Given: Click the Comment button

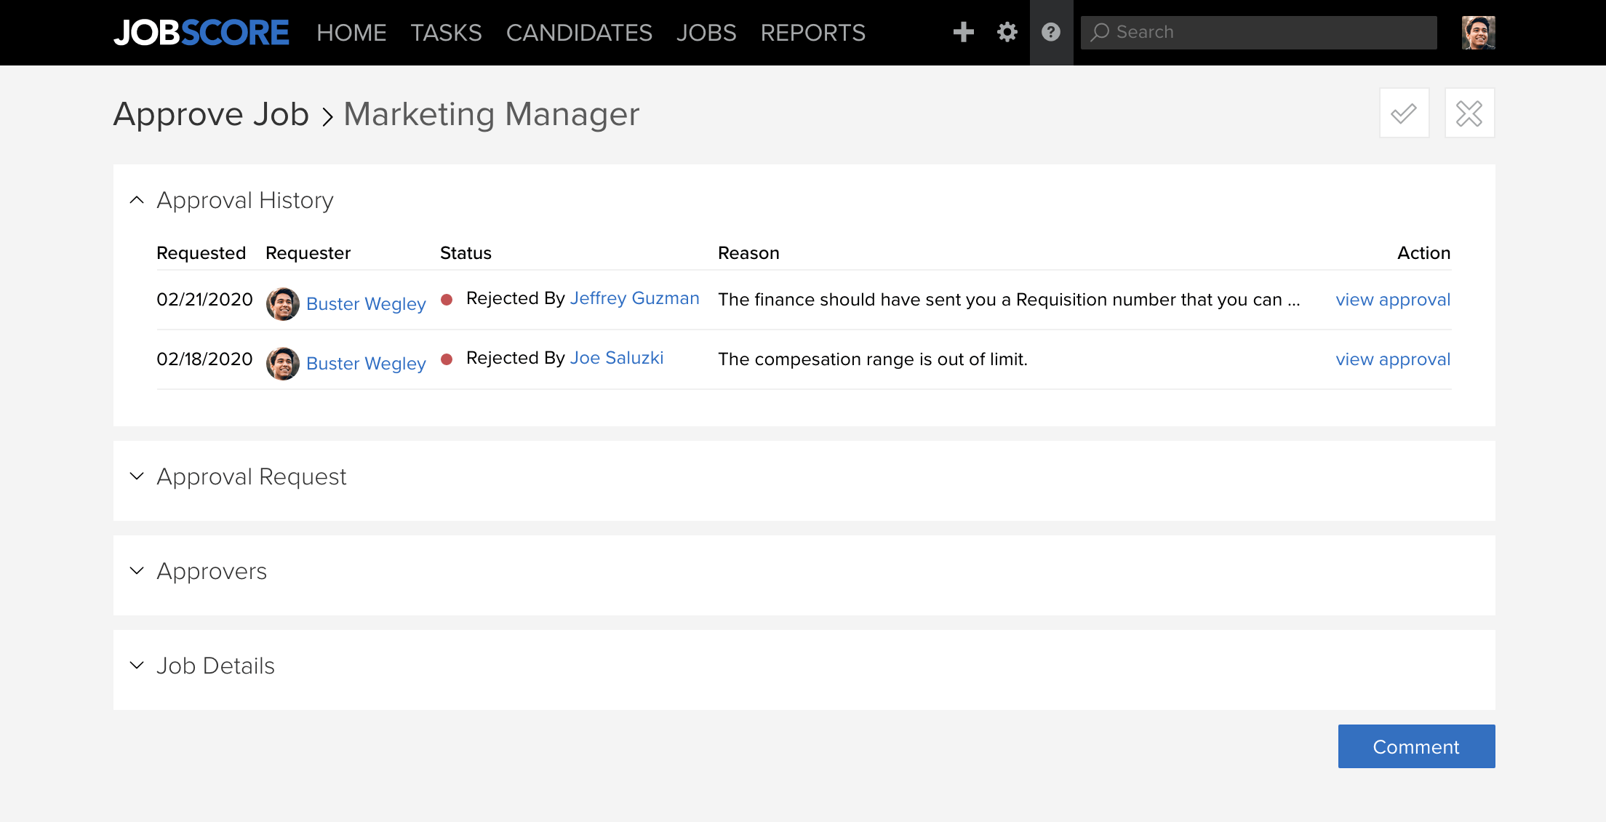Looking at the screenshot, I should tap(1417, 746).
